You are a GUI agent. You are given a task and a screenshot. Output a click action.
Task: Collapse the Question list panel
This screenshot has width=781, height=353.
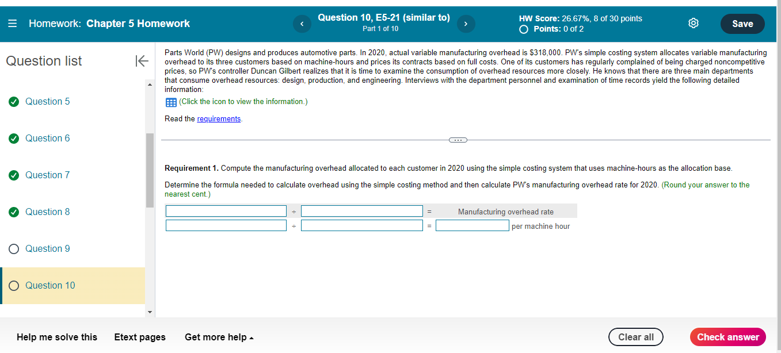click(x=142, y=60)
